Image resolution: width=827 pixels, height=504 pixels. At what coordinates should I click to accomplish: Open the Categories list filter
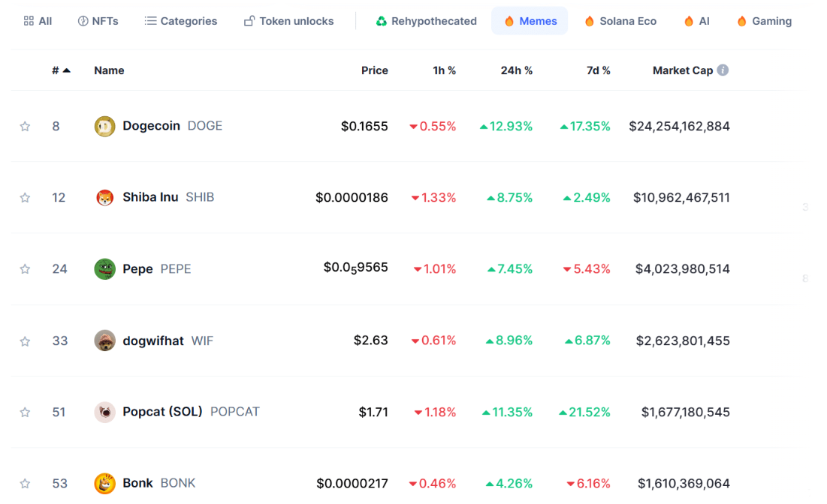(180, 21)
